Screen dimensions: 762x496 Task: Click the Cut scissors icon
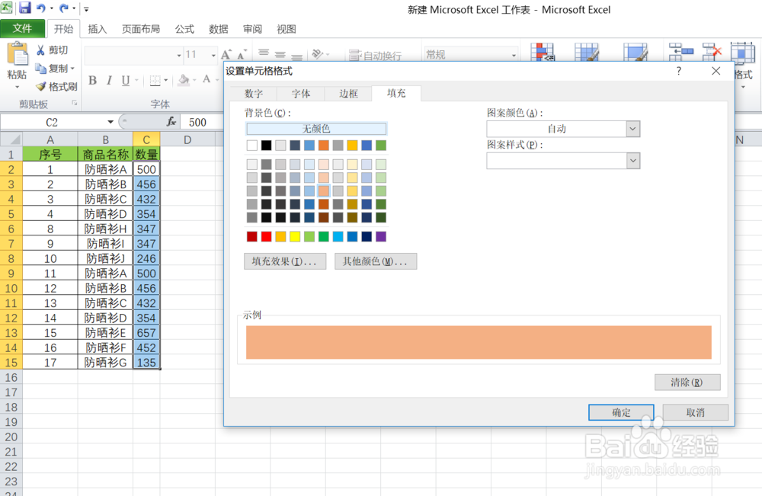[41, 50]
